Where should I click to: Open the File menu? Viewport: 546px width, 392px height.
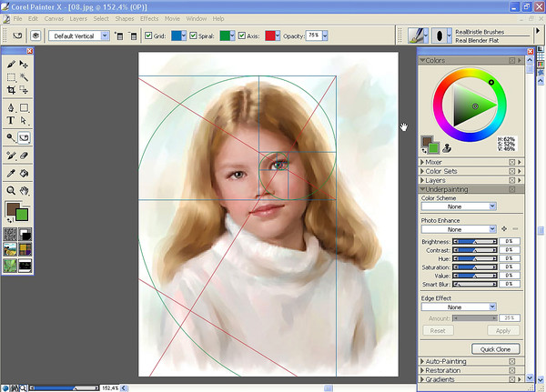tap(17, 19)
